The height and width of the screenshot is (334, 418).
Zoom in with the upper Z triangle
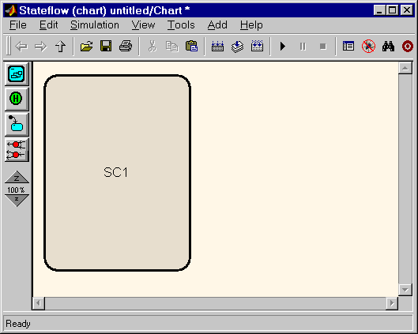(17, 177)
